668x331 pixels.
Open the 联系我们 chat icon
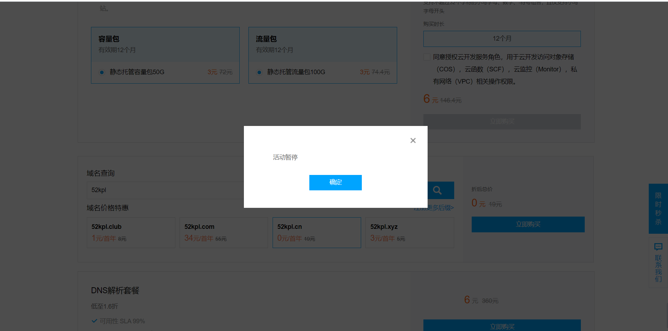click(658, 247)
